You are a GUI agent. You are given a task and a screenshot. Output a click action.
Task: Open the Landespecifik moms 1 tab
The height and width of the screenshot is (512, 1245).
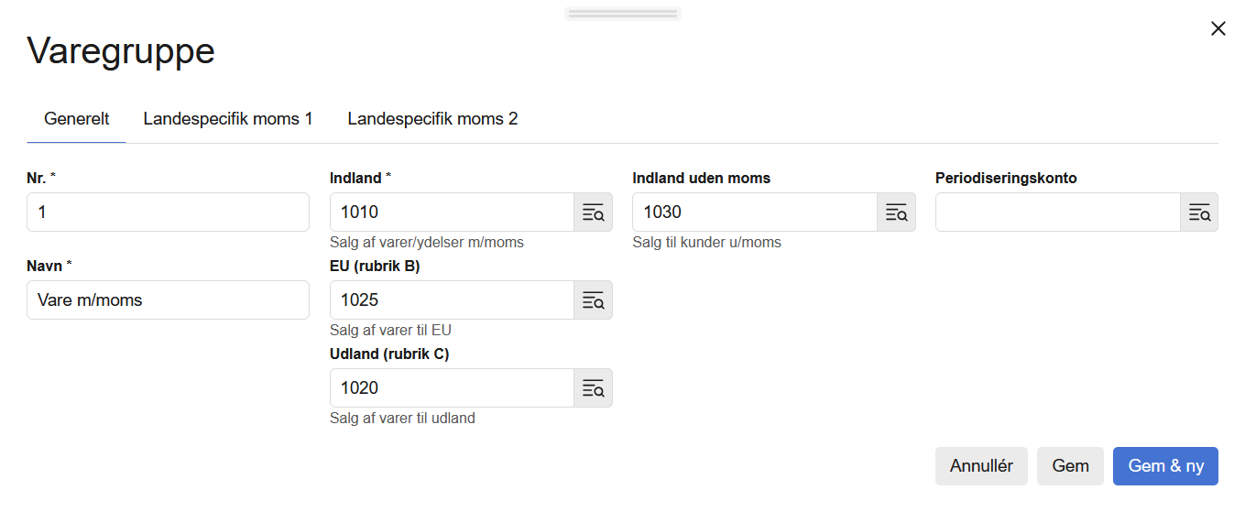click(x=228, y=119)
